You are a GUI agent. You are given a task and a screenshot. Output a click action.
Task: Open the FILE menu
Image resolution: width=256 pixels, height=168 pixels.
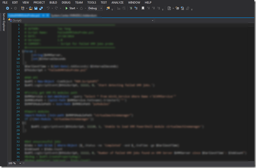[5, 3]
